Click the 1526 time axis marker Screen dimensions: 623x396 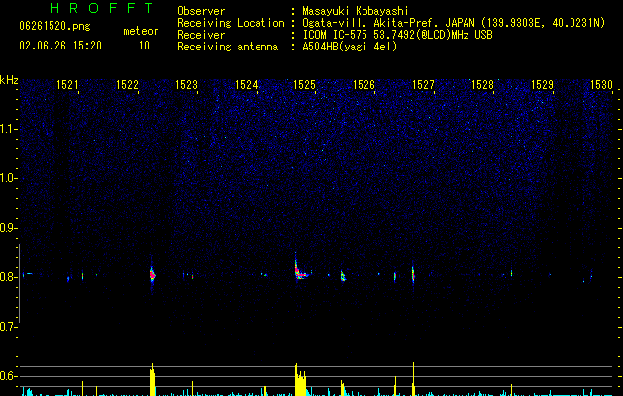click(363, 85)
